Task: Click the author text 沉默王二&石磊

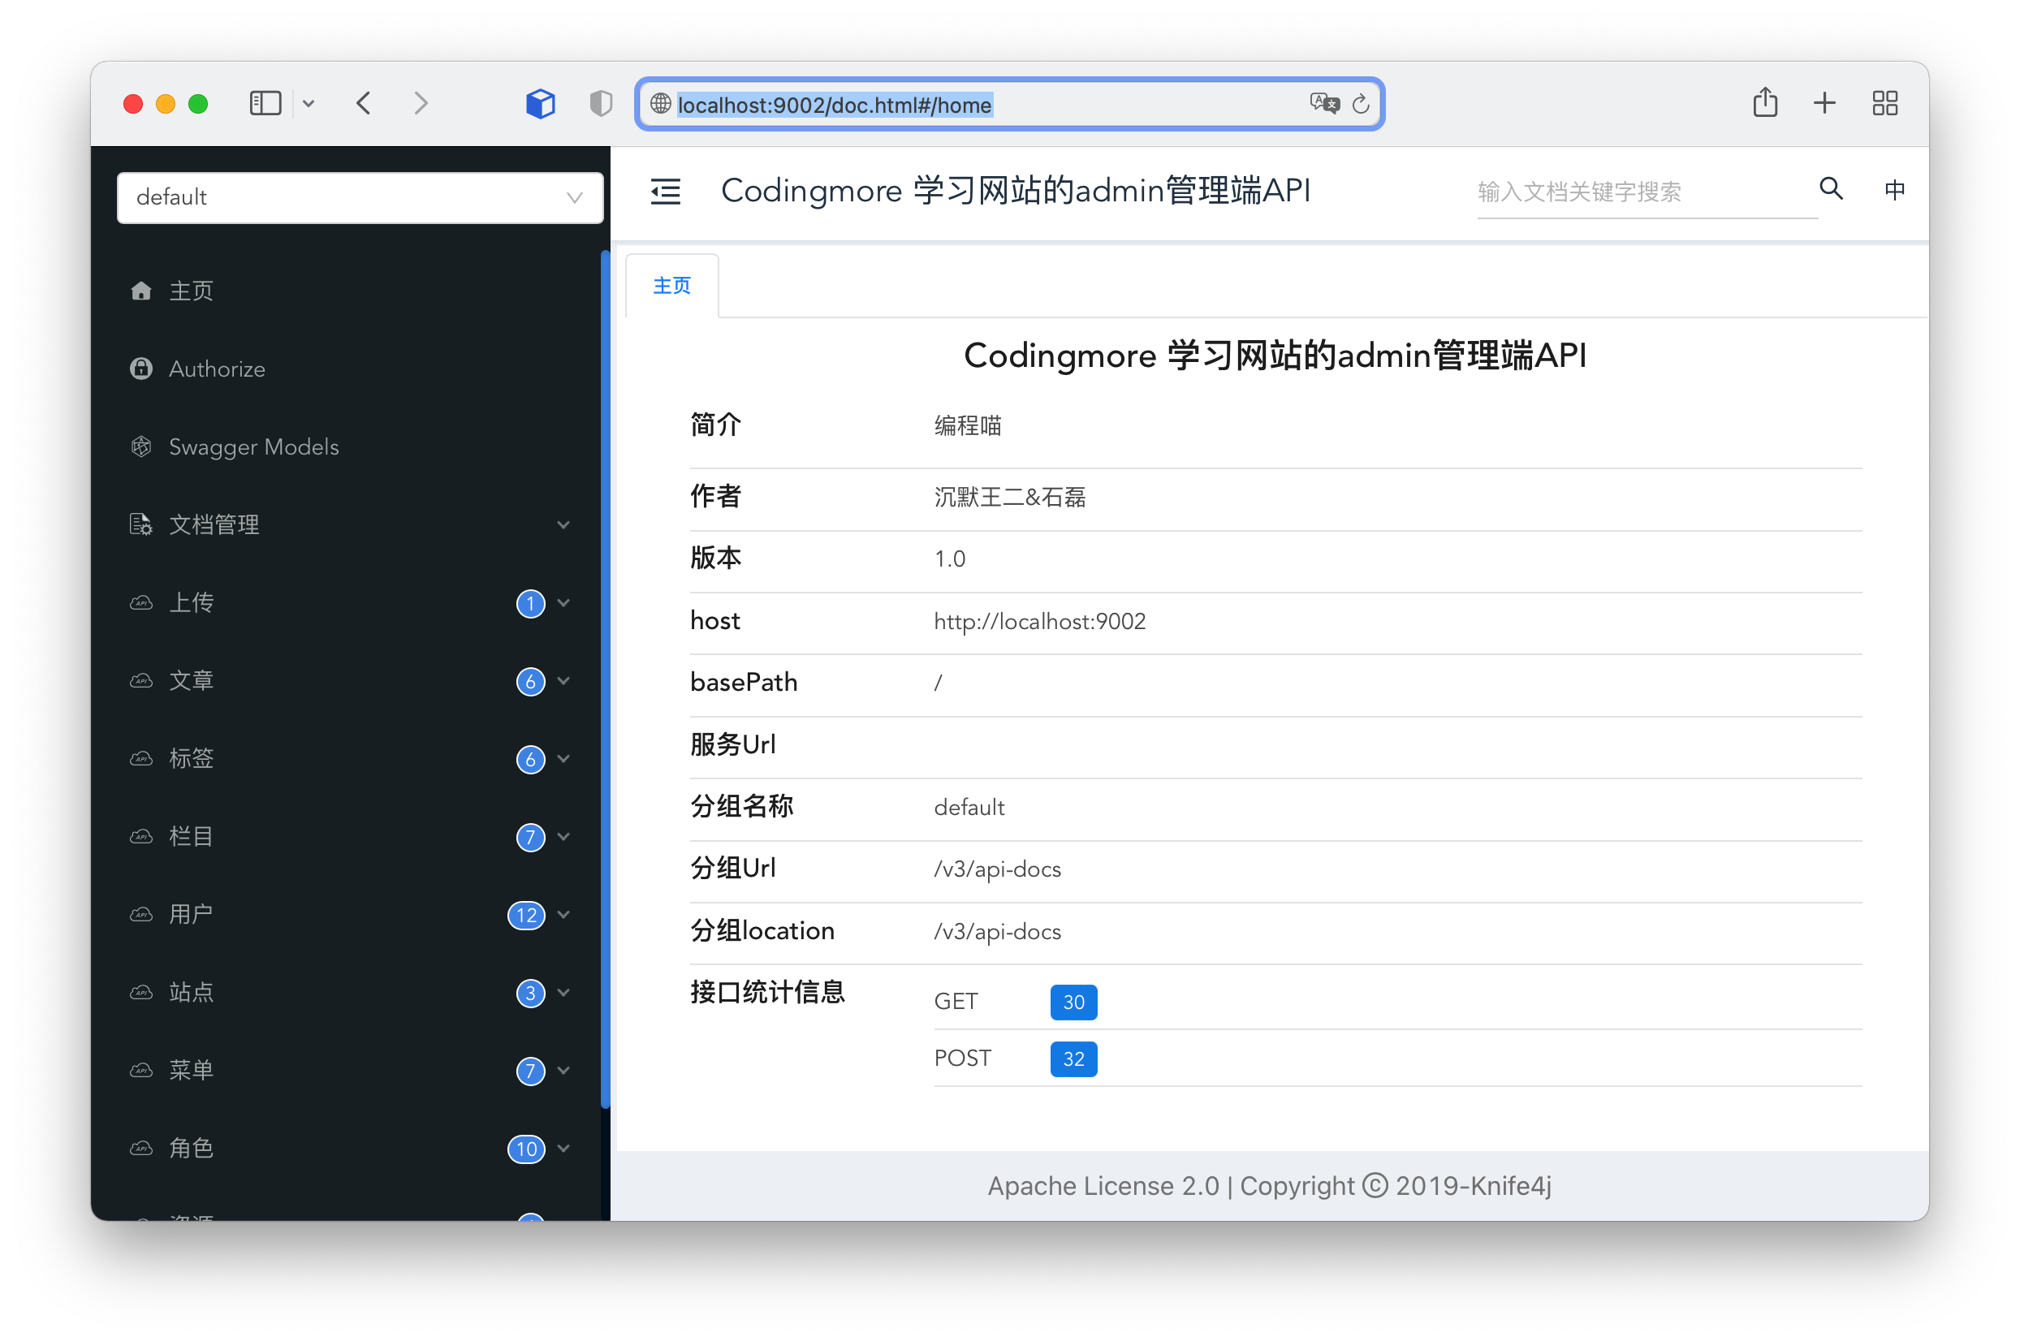Action: [1009, 497]
